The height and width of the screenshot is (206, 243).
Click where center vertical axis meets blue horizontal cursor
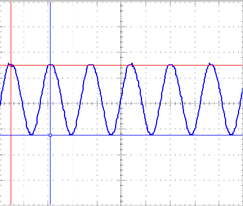(x=121, y=135)
